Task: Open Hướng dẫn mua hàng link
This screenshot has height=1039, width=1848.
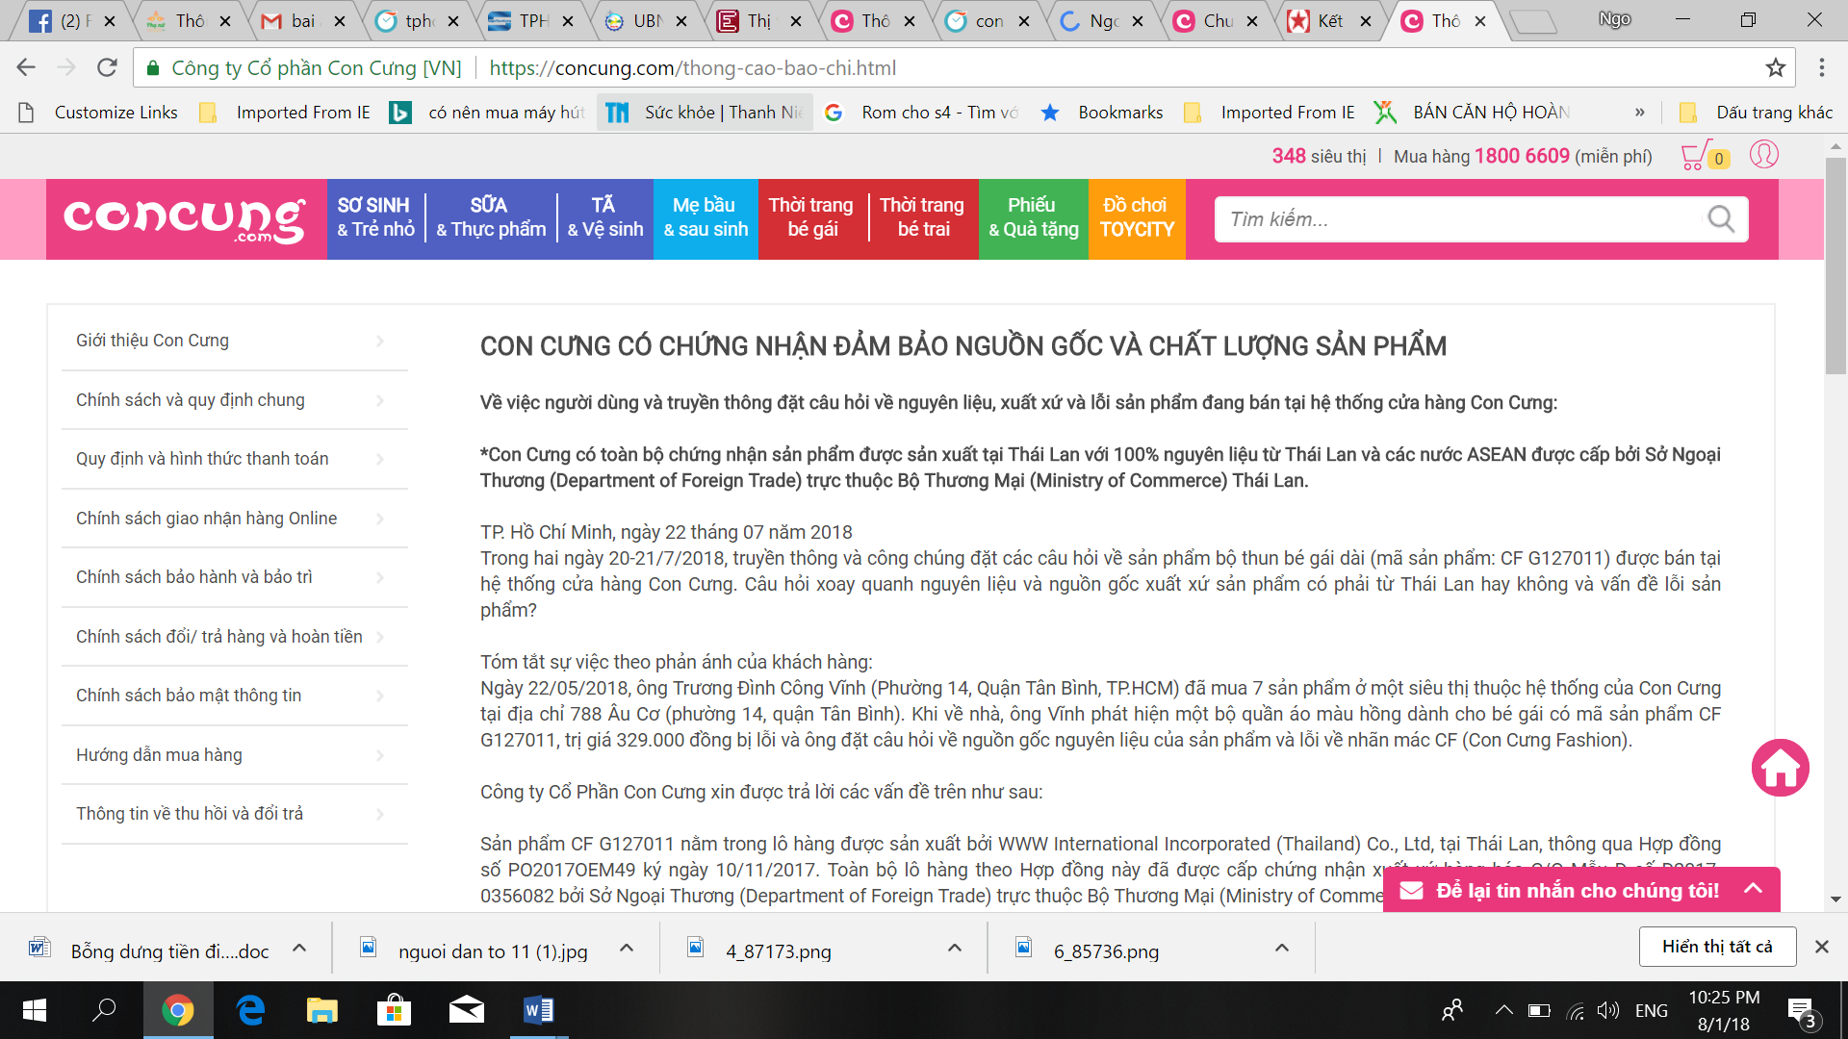Action: pos(235,755)
